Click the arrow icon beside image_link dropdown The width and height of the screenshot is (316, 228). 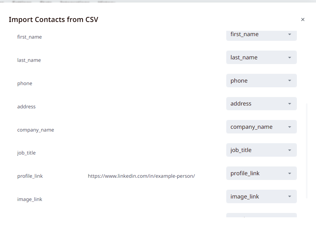tap(290, 197)
